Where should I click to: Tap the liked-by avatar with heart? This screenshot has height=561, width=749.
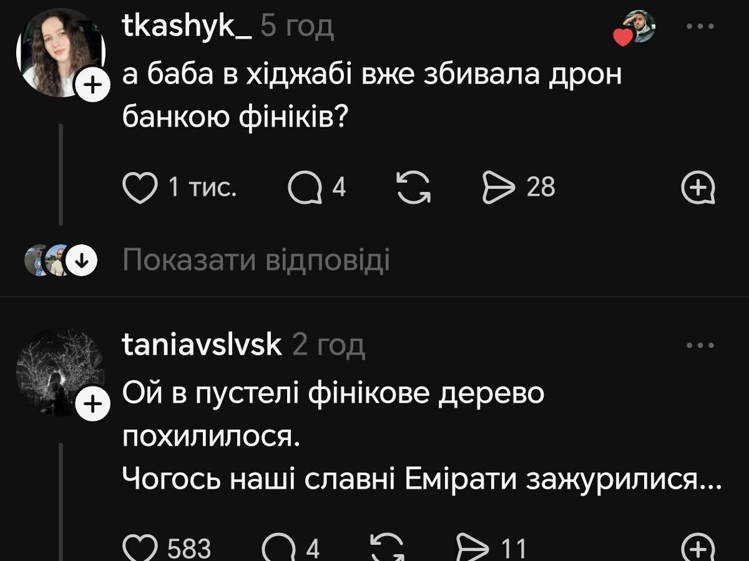click(638, 27)
